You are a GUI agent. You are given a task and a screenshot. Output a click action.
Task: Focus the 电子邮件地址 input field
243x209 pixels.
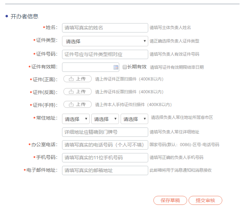pos(105,170)
